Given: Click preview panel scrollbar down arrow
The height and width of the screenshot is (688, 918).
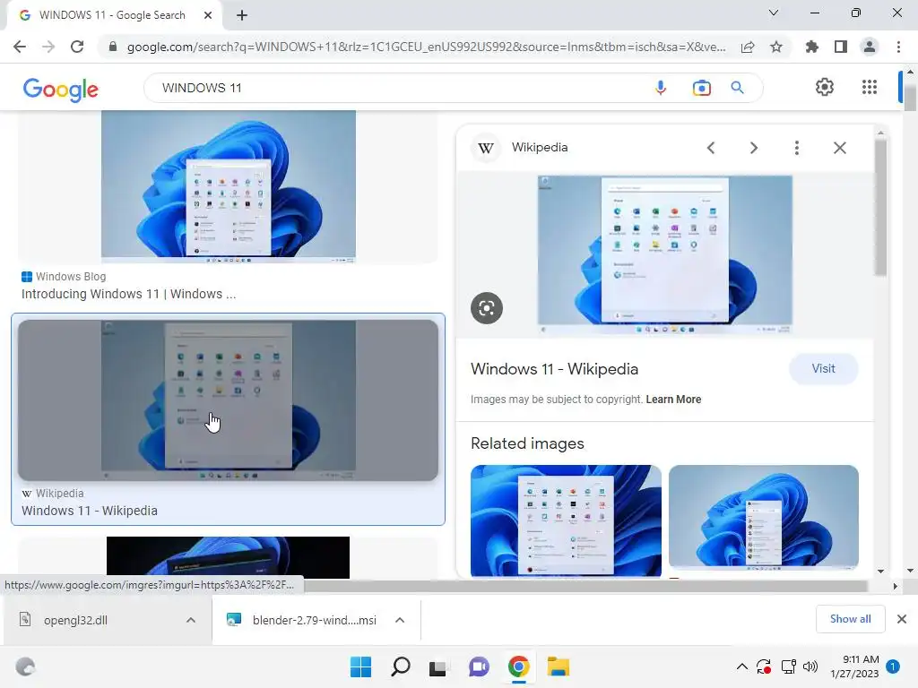Looking at the screenshot, I should point(880,571).
